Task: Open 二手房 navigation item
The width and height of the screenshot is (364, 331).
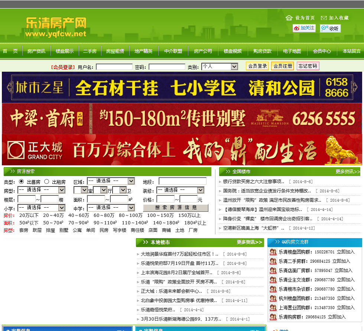Action: click(x=90, y=51)
